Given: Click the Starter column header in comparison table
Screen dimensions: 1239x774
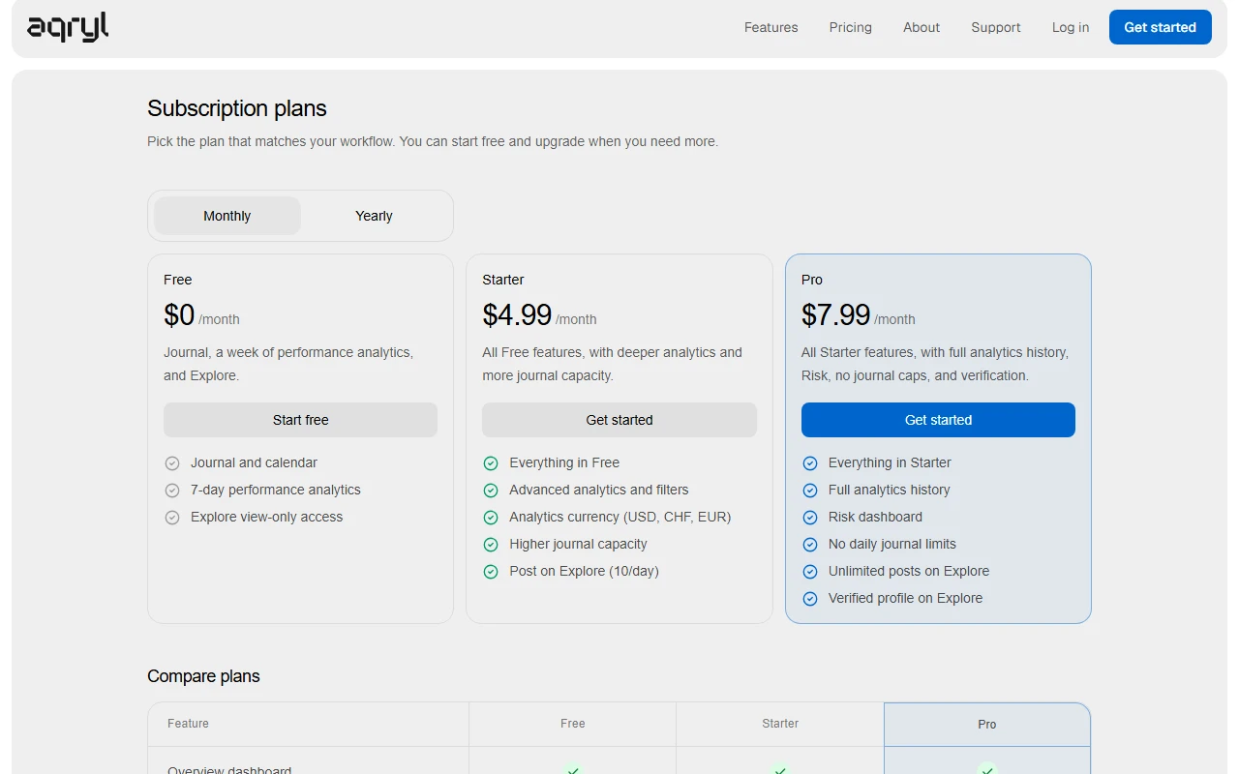Looking at the screenshot, I should tap(780, 724).
